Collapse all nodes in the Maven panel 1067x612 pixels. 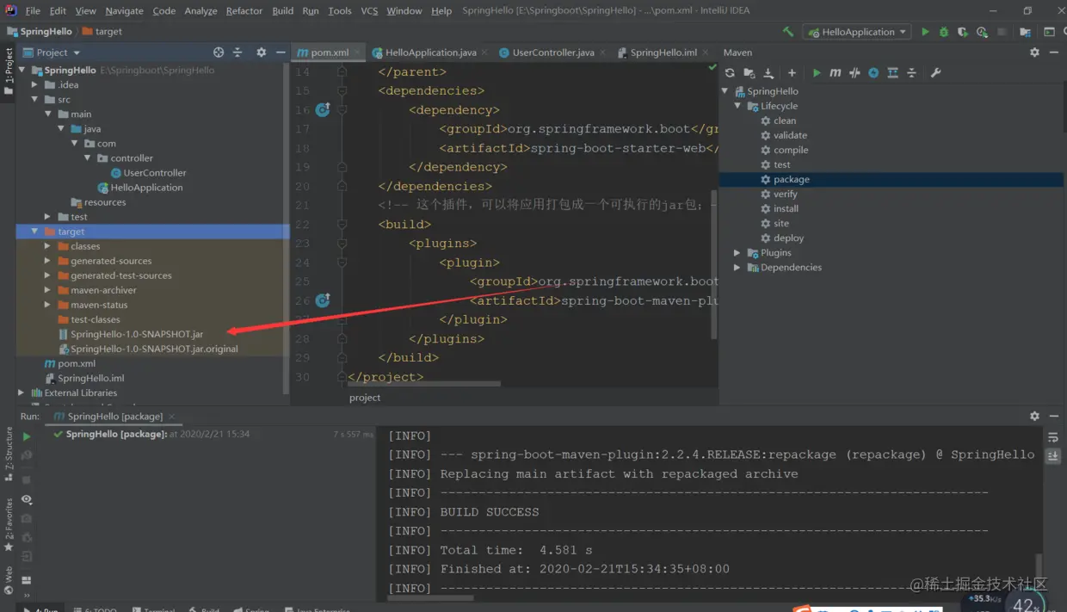click(x=911, y=72)
